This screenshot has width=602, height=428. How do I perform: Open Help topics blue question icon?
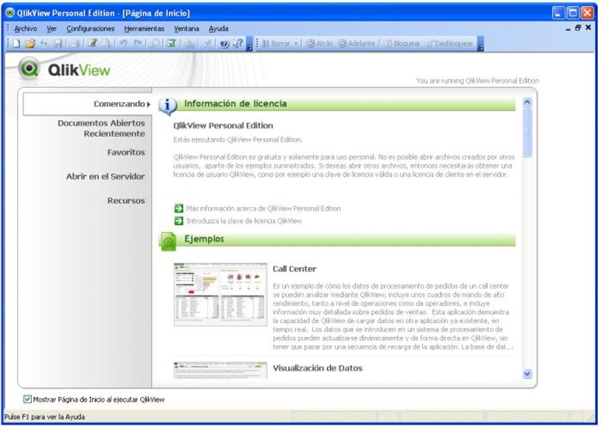224,44
